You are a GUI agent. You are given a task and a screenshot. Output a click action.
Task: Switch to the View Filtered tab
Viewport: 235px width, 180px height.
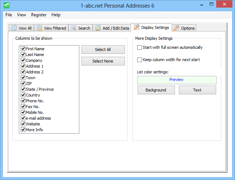(x=51, y=28)
